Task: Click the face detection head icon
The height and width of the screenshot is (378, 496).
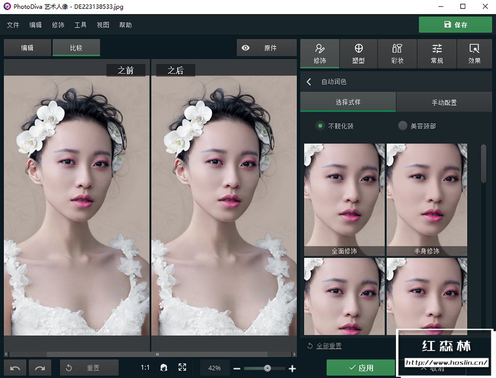Action: pos(164,368)
